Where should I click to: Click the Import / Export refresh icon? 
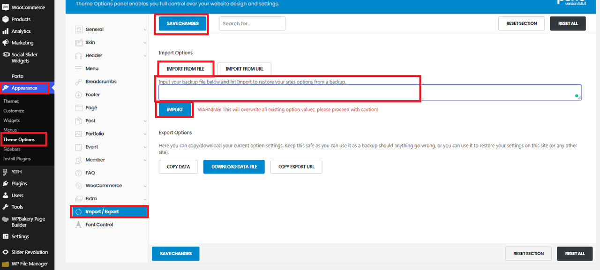point(78,212)
